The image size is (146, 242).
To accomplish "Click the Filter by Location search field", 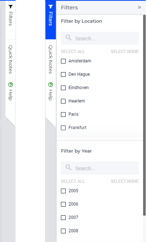I will [x=100, y=38].
